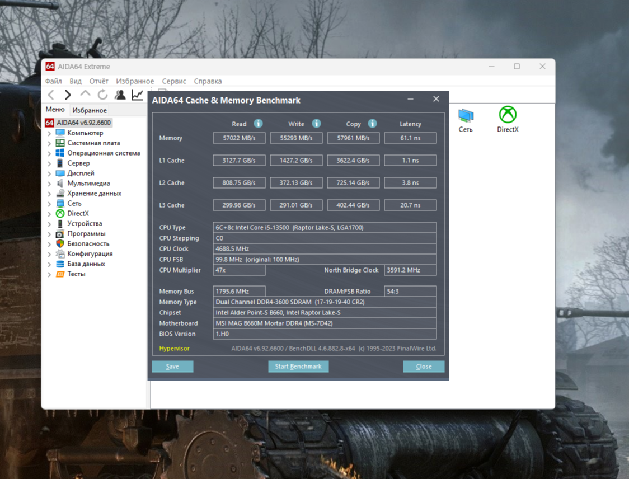The height and width of the screenshot is (479, 629).
Task: Click the Мультимедиа speaker icon
Action: tap(60, 184)
